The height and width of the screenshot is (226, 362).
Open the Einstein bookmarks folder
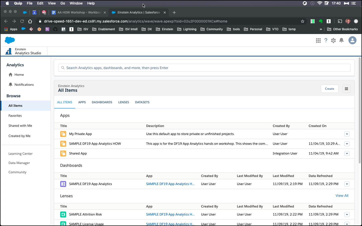(164, 29)
